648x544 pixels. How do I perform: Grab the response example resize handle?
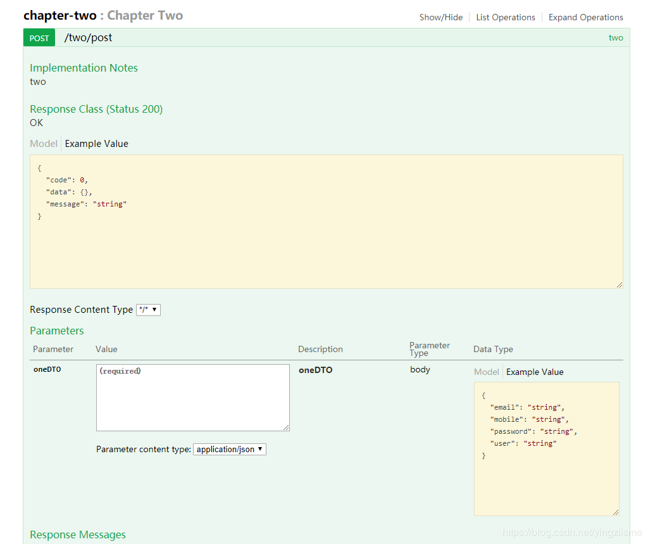pos(619,284)
